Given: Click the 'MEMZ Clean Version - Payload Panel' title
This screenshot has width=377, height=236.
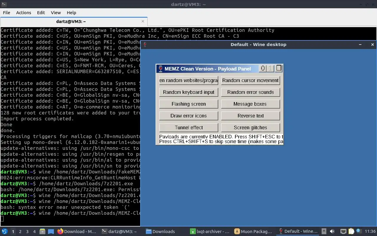Looking at the screenshot, I should (x=208, y=69).
